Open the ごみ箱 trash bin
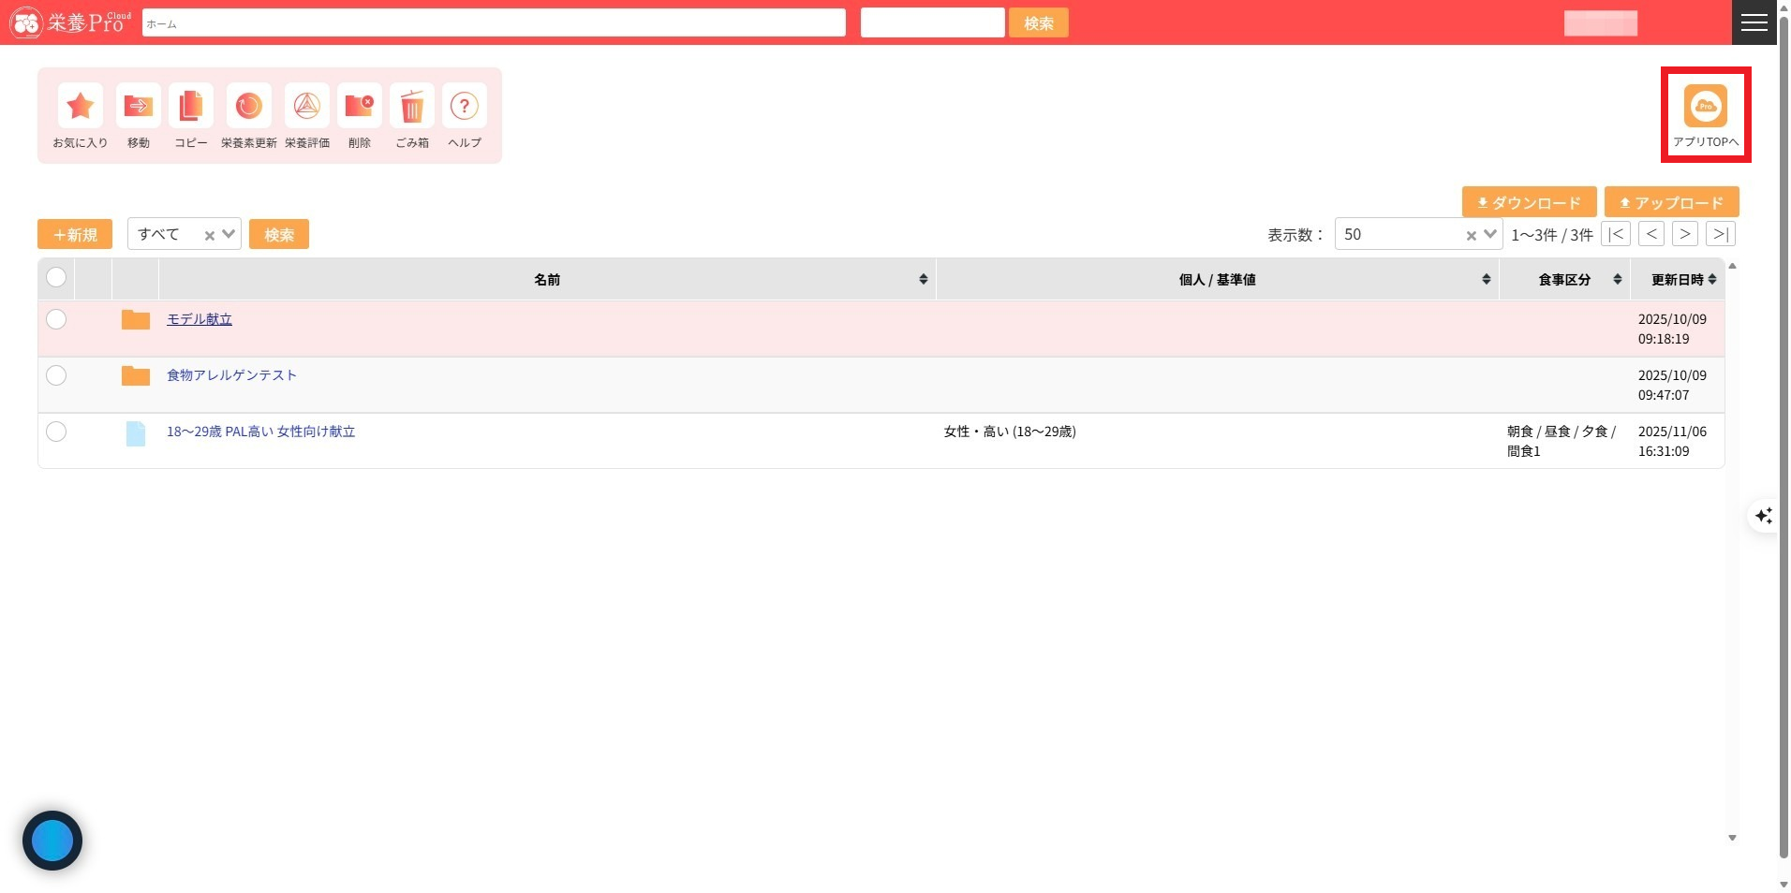 pyautogui.click(x=412, y=107)
